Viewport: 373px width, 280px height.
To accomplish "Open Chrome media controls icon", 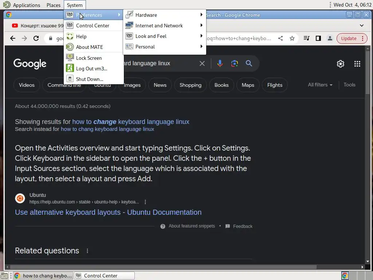I will click(307, 38).
